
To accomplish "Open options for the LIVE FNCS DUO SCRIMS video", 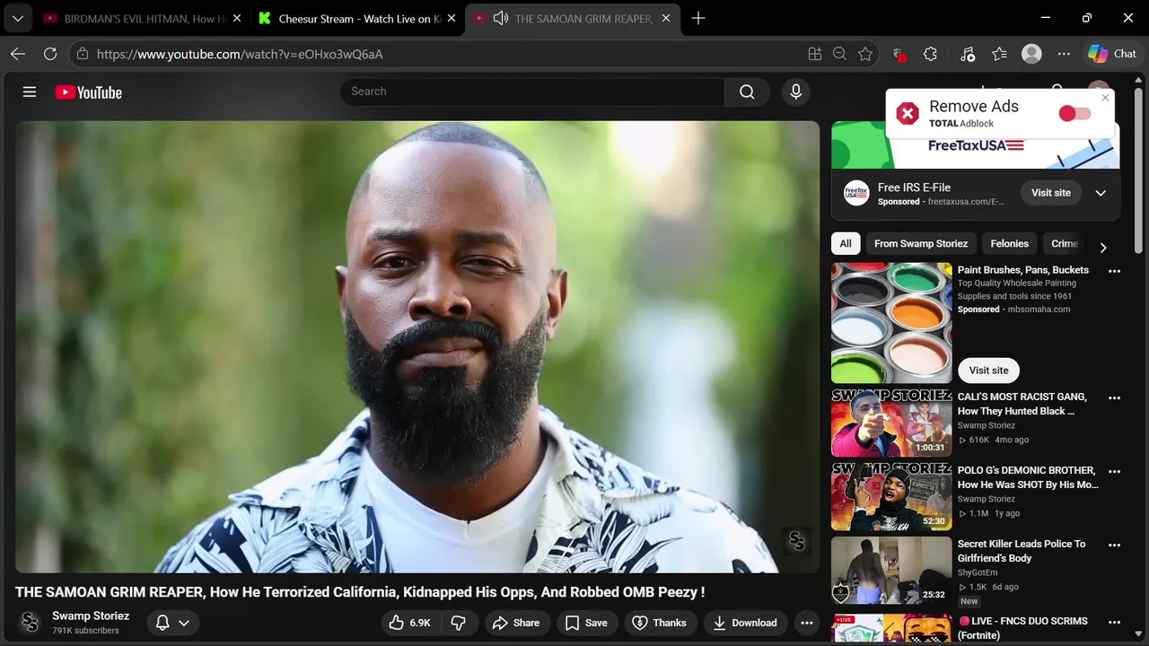I will (x=1114, y=622).
